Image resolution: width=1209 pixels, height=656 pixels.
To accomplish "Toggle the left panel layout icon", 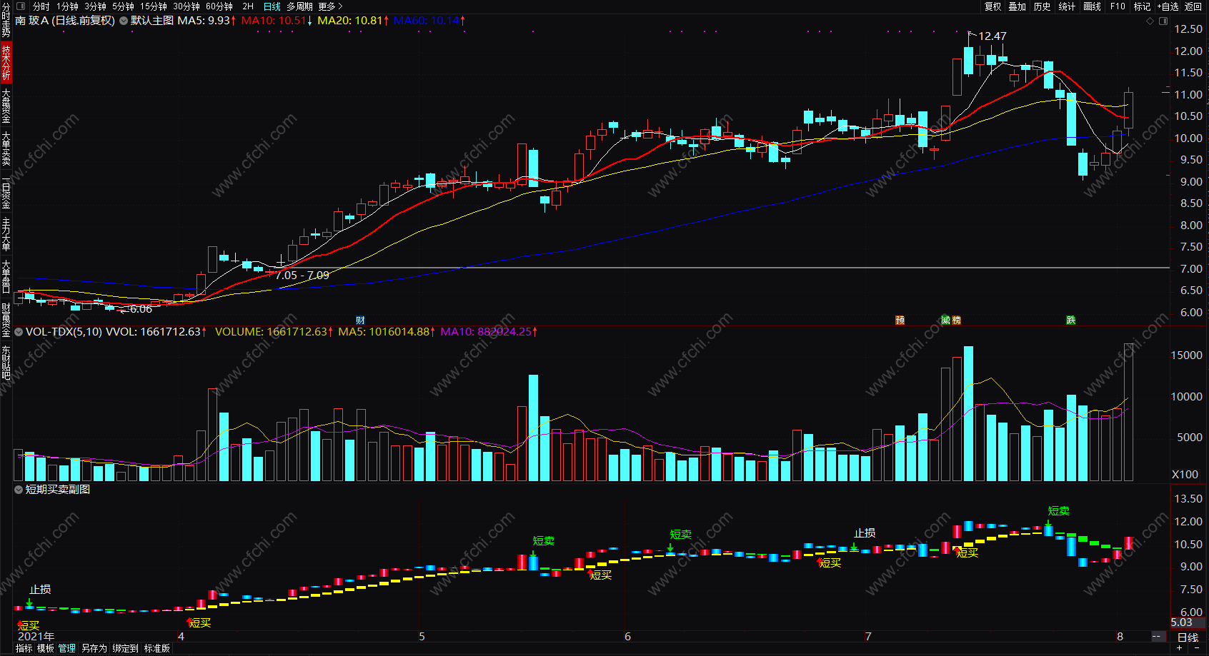I will pyautogui.click(x=20, y=6).
